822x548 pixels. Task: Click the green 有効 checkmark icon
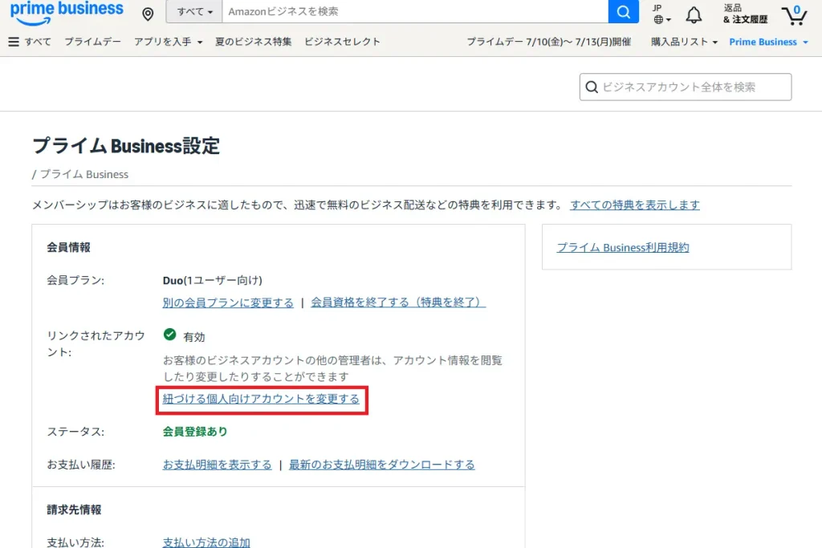click(x=170, y=335)
